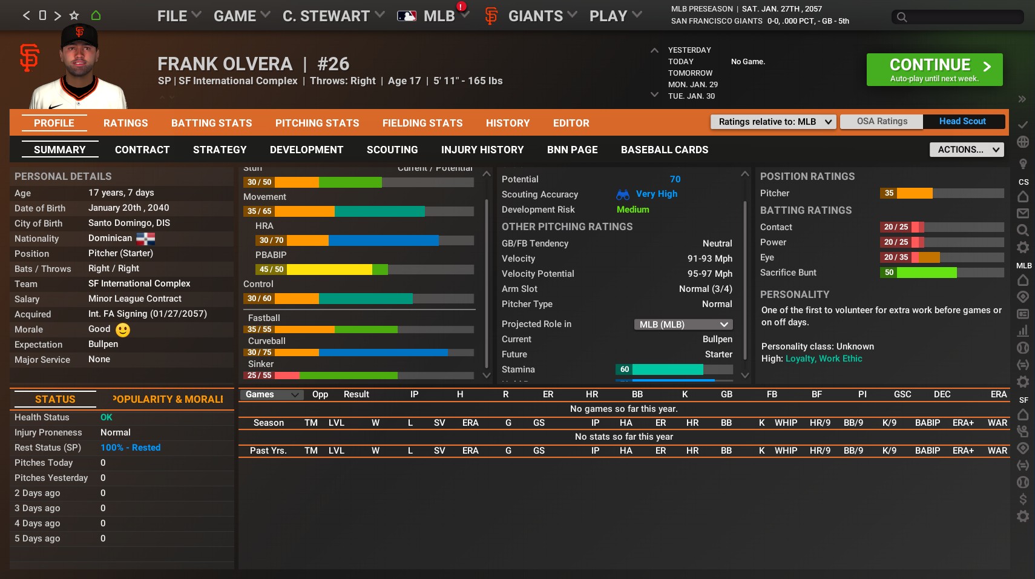Open the mail envelope icon in the right sidebar
The width and height of the screenshot is (1035, 579).
point(1023,213)
